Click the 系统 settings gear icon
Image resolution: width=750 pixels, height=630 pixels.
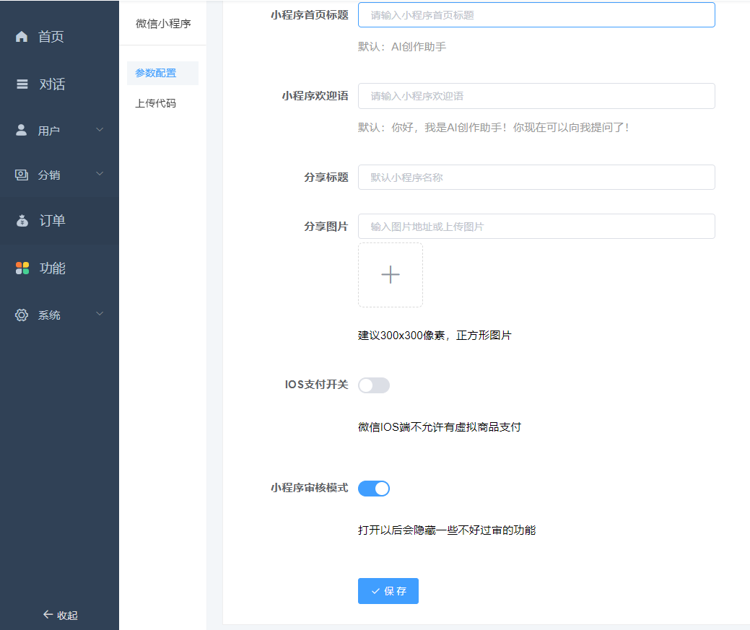[x=20, y=315]
